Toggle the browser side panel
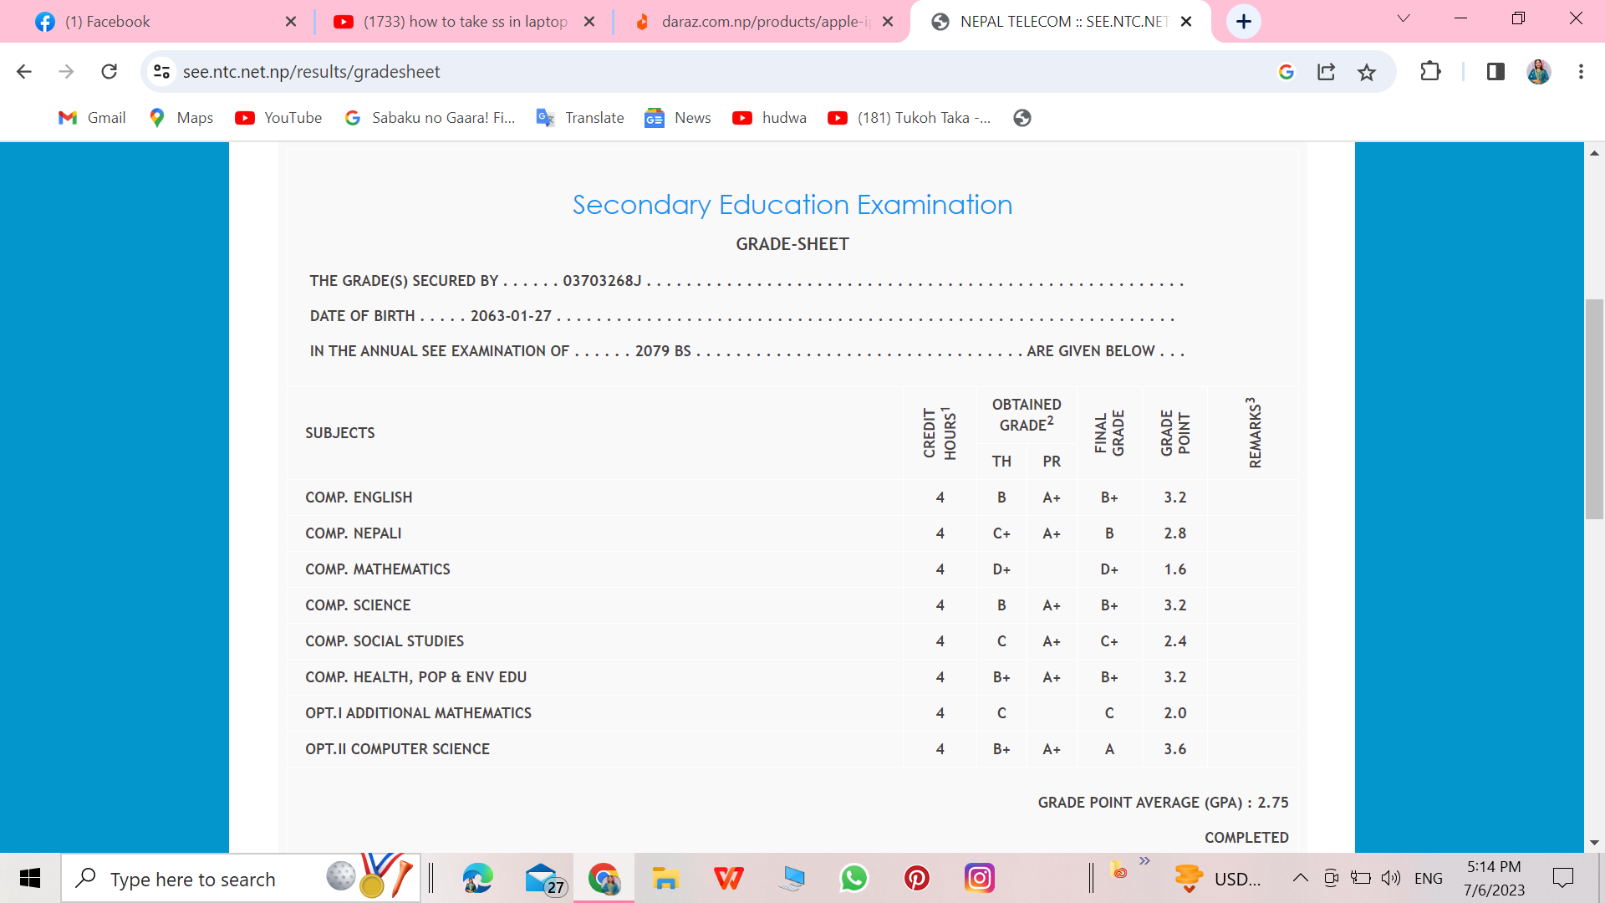This screenshot has width=1605, height=903. (1495, 72)
